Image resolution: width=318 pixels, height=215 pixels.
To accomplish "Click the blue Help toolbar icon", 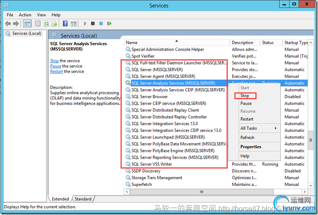I will (x=65, y=23).
